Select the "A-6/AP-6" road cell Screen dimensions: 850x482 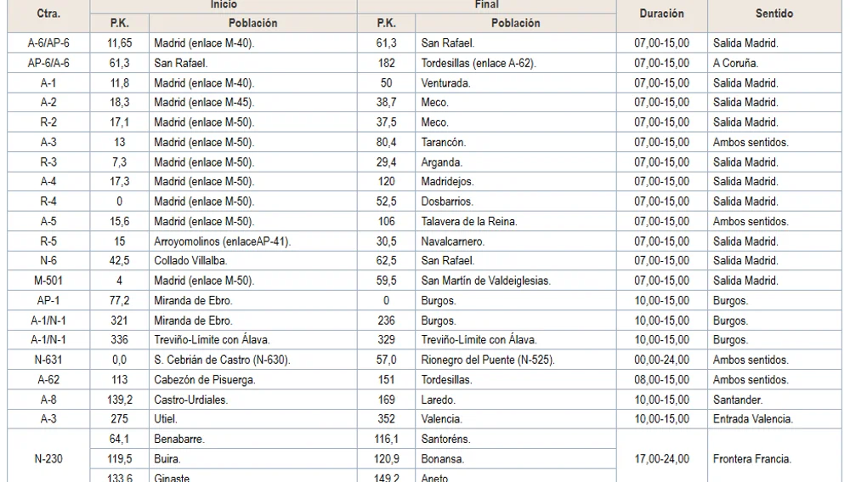point(48,43)
